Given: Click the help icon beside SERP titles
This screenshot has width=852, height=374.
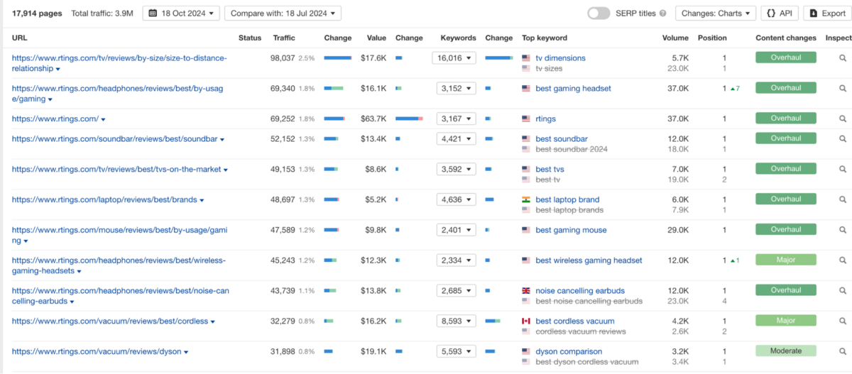Looking at the screenshot, I should pyautogui.click(x=662, y=13).
